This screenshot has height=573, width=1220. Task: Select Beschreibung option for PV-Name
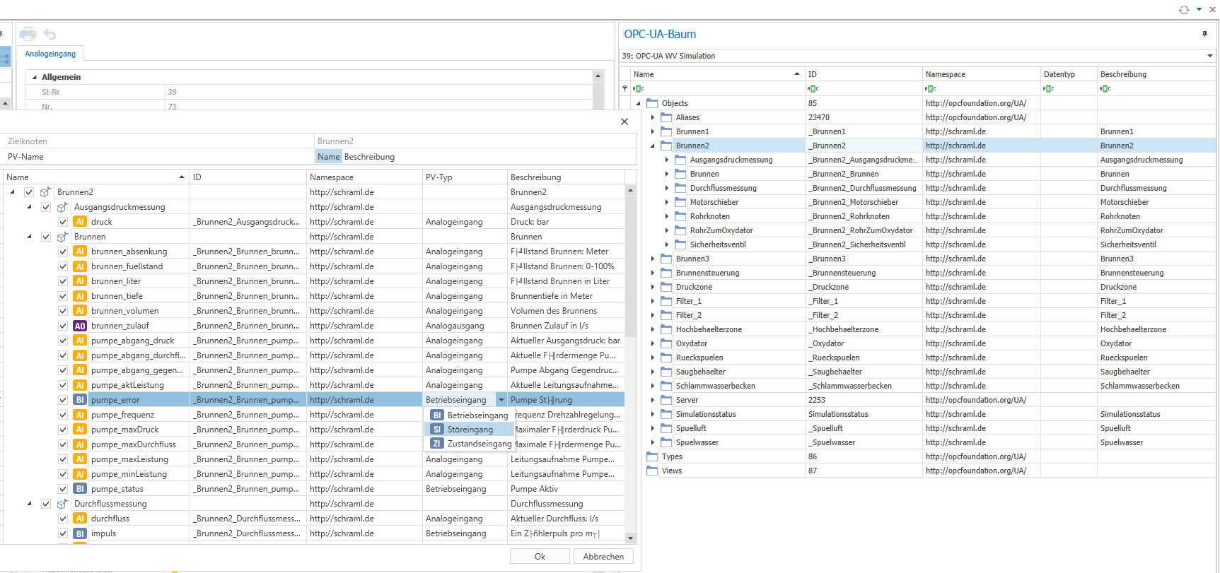tap(369, 157)
